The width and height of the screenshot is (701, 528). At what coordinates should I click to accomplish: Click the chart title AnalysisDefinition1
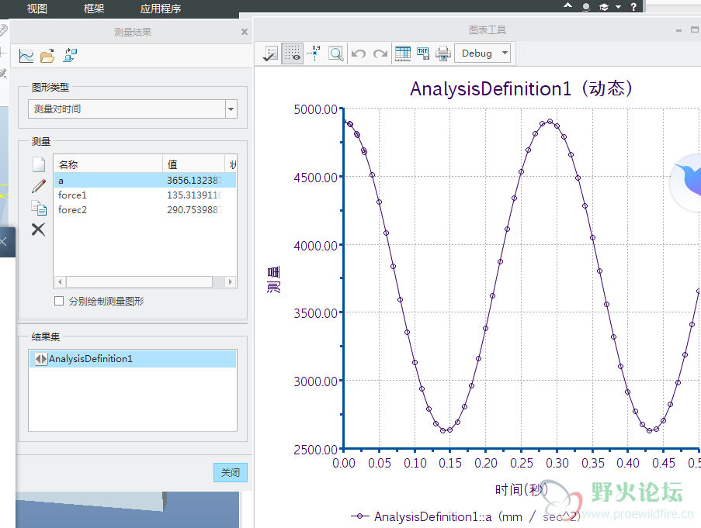[x=521, y=88]
